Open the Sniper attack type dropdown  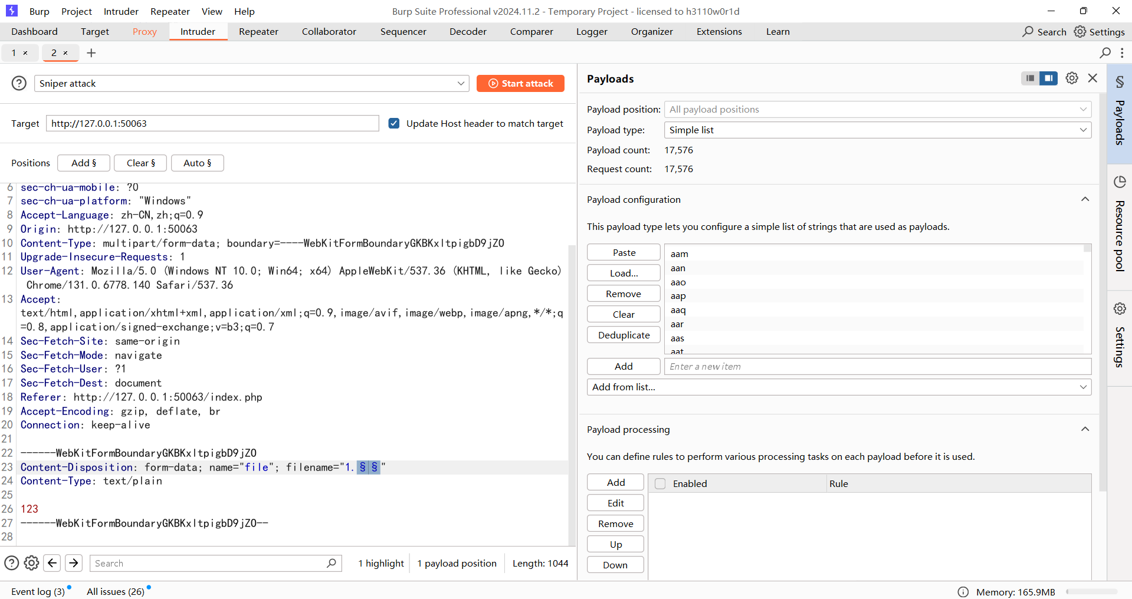tap(251, 83)
